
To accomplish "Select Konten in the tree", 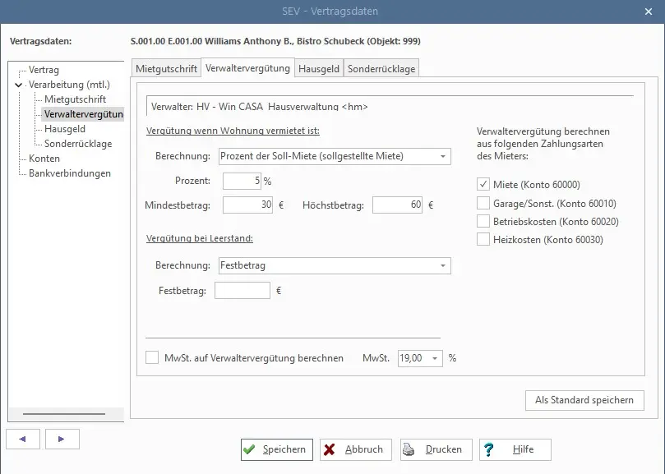I will [44, 159].
